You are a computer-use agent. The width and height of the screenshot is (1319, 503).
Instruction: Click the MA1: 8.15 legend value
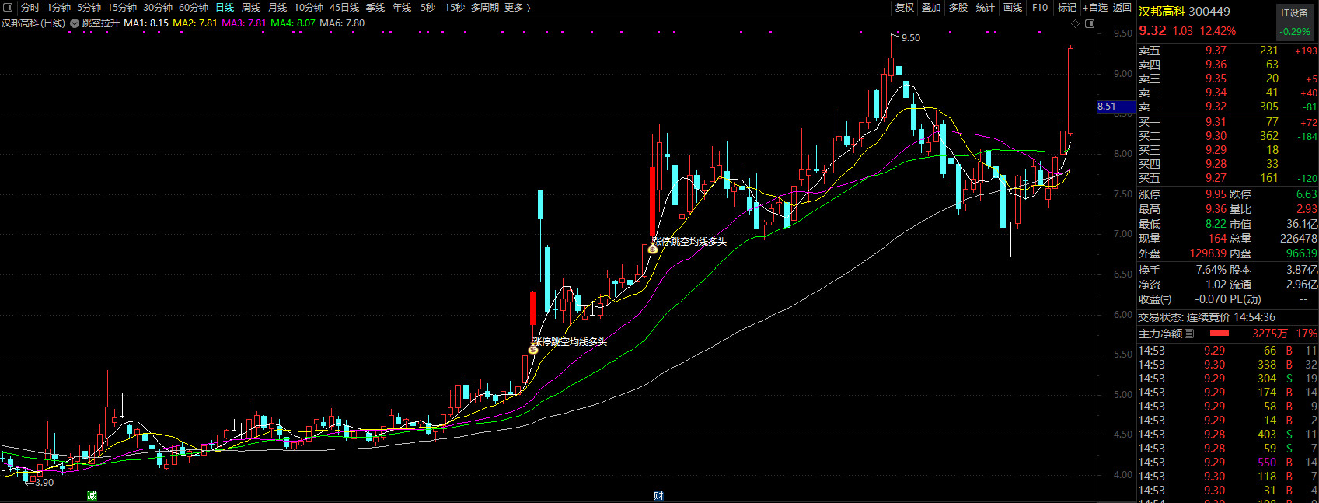coord(146,23)
